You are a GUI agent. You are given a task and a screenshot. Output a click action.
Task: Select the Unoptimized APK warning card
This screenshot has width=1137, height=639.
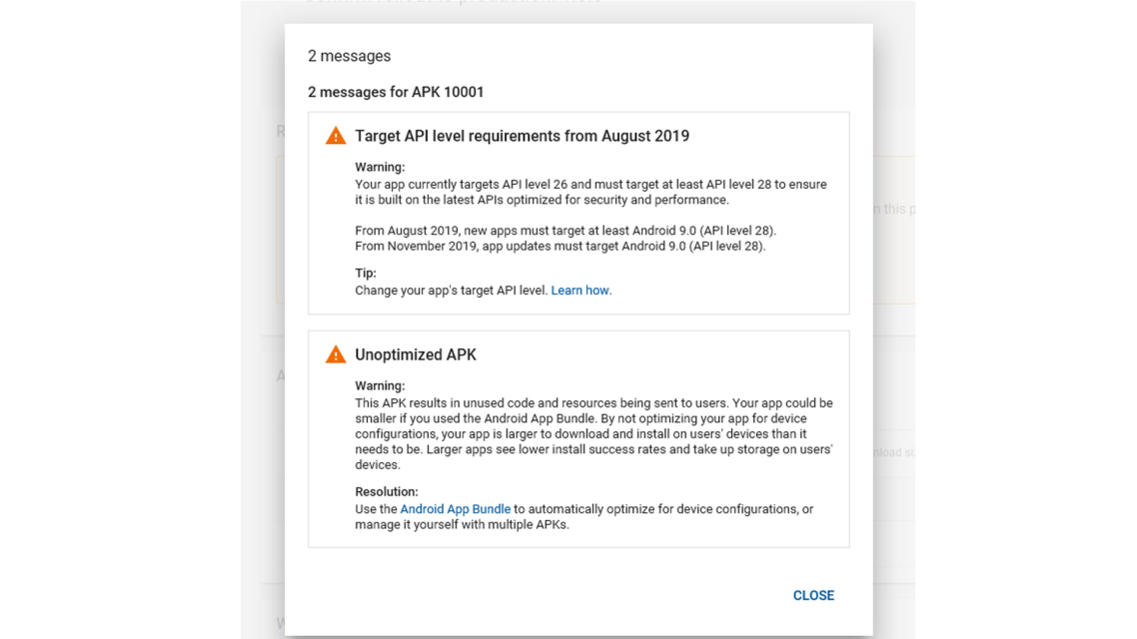tap(577, 439)
